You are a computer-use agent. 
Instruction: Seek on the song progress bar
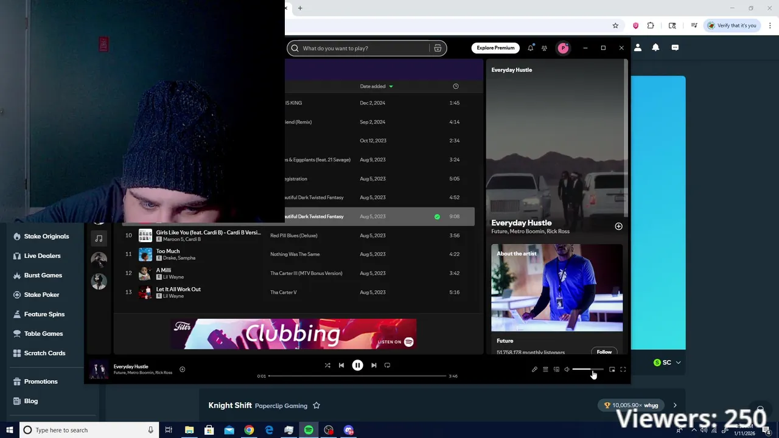click(x=358, y=376)
